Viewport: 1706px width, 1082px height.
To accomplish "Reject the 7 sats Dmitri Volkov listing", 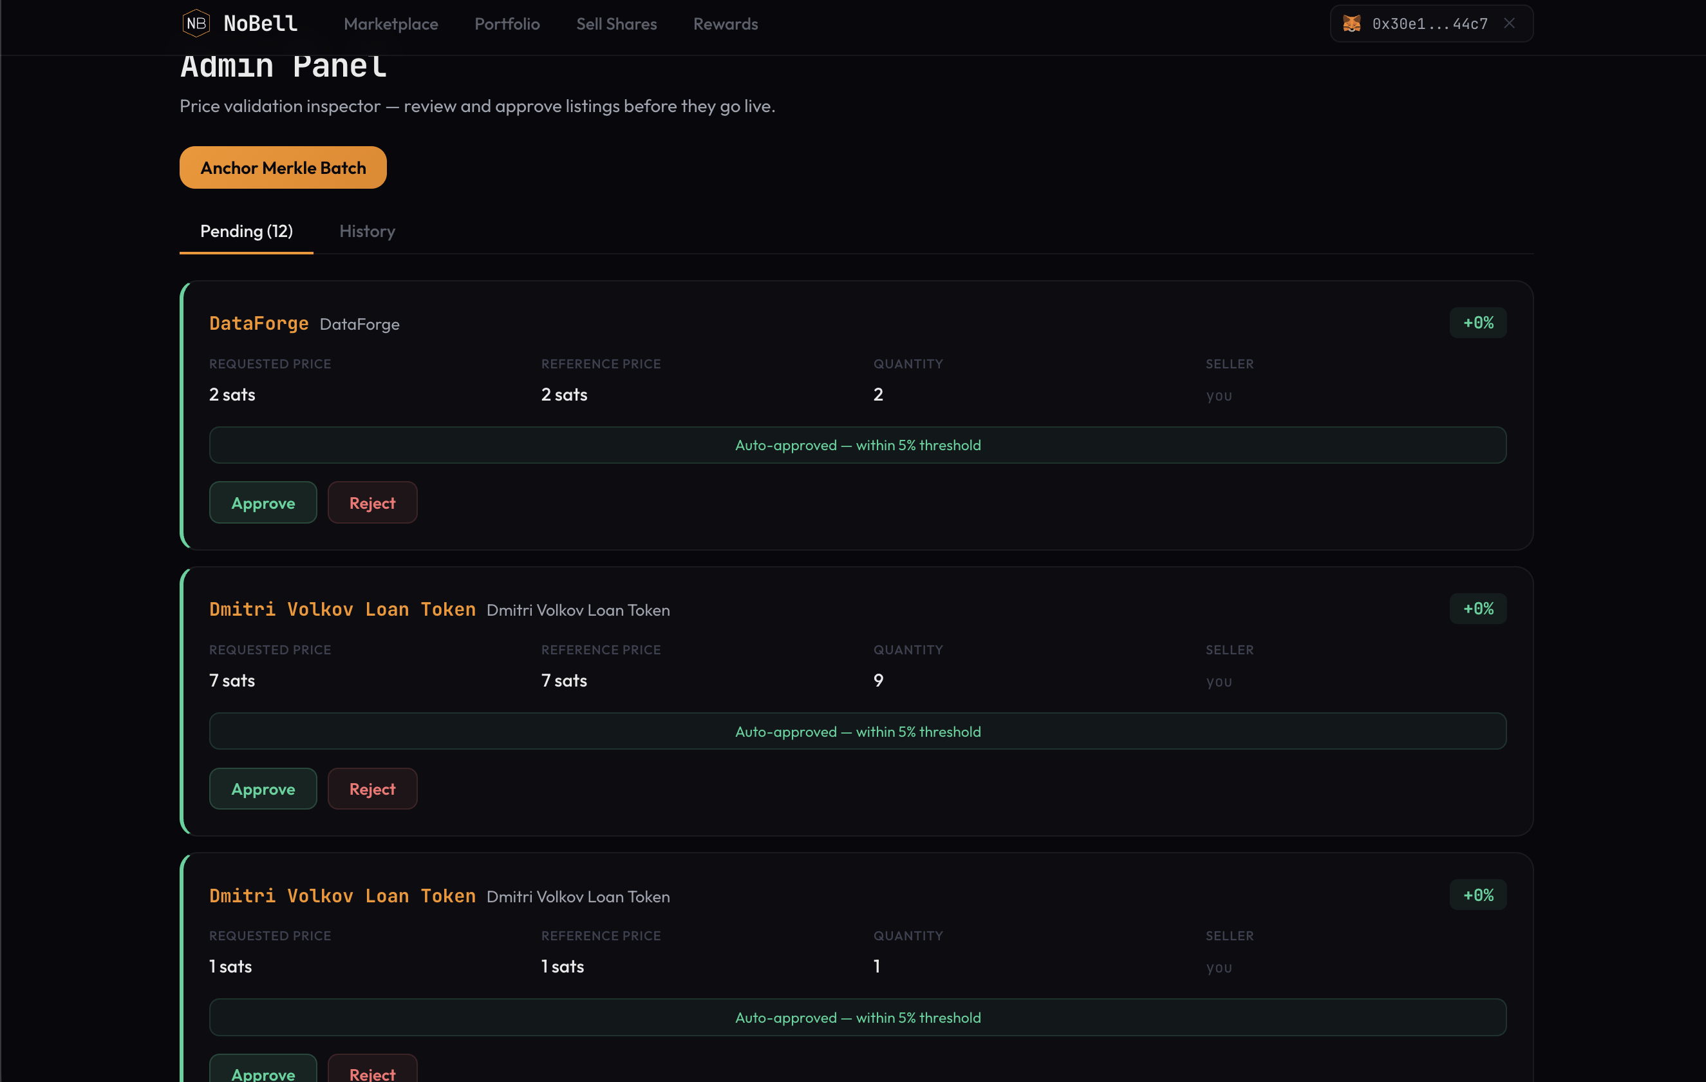I will tap(372, 789).
